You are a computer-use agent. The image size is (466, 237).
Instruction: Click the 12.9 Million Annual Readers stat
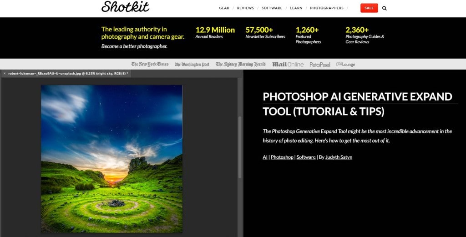[215, 33]
